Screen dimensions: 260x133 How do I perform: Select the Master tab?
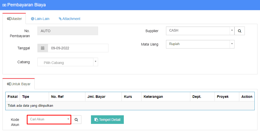(x=14, y=19)
